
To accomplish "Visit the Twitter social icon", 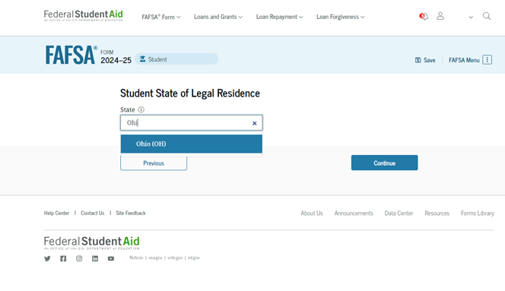I will click(x=47, y=258).
